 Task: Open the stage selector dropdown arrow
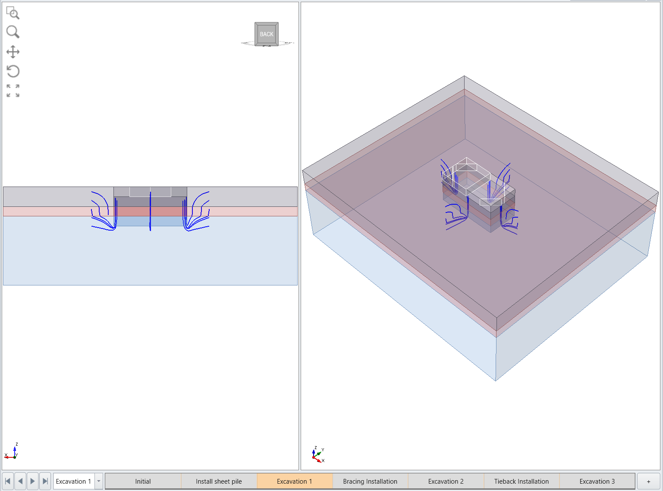point(99,481)
